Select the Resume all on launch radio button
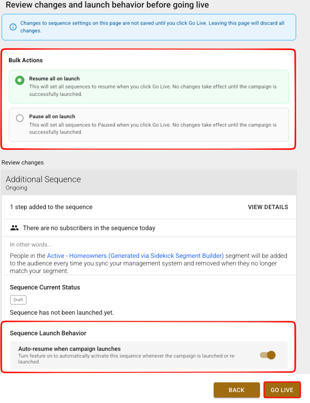The height and width of the screenshot is (403, 310). 20,80
